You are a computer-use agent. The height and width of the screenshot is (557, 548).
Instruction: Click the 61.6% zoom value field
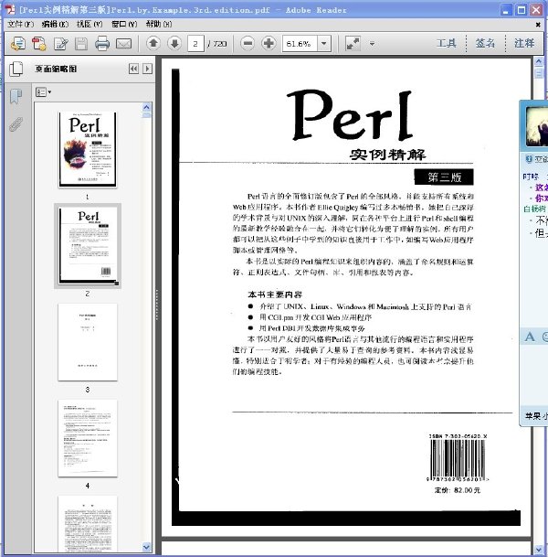300,44
